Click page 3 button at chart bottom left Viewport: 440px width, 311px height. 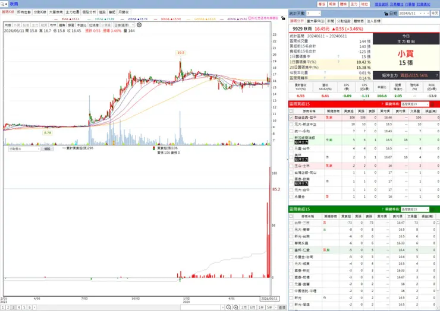13,307
